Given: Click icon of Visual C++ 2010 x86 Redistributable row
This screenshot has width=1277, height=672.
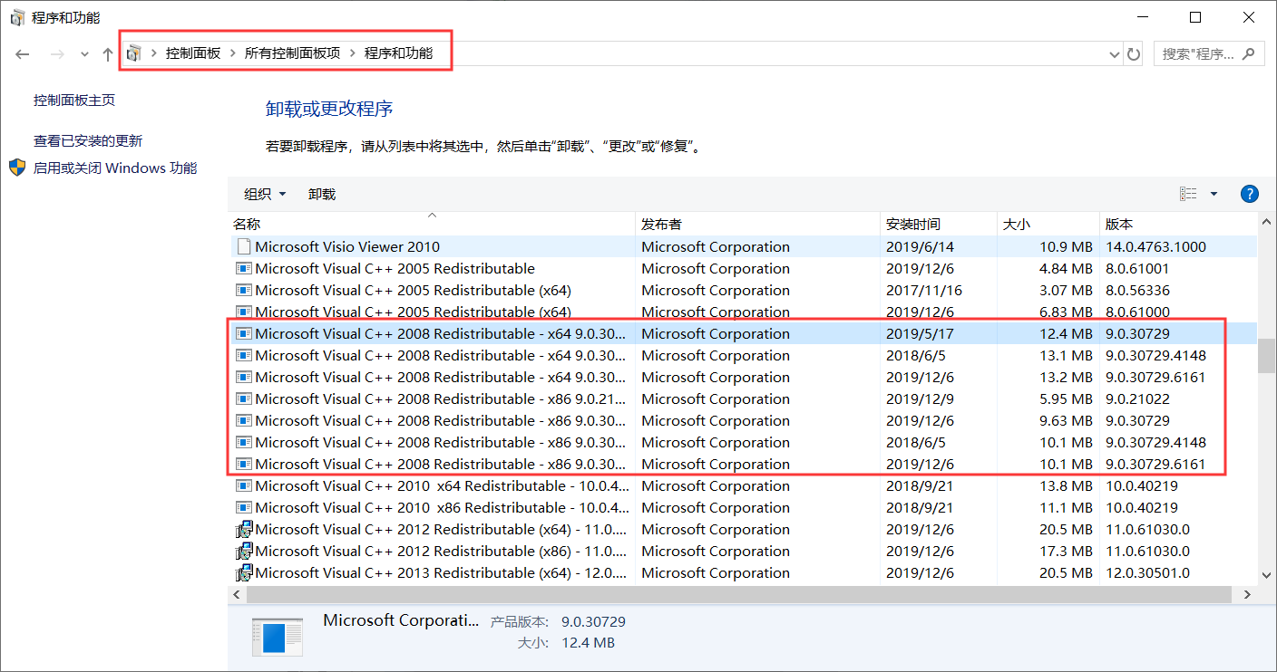Looking at the screenshot, I should (x=243, y=507).
